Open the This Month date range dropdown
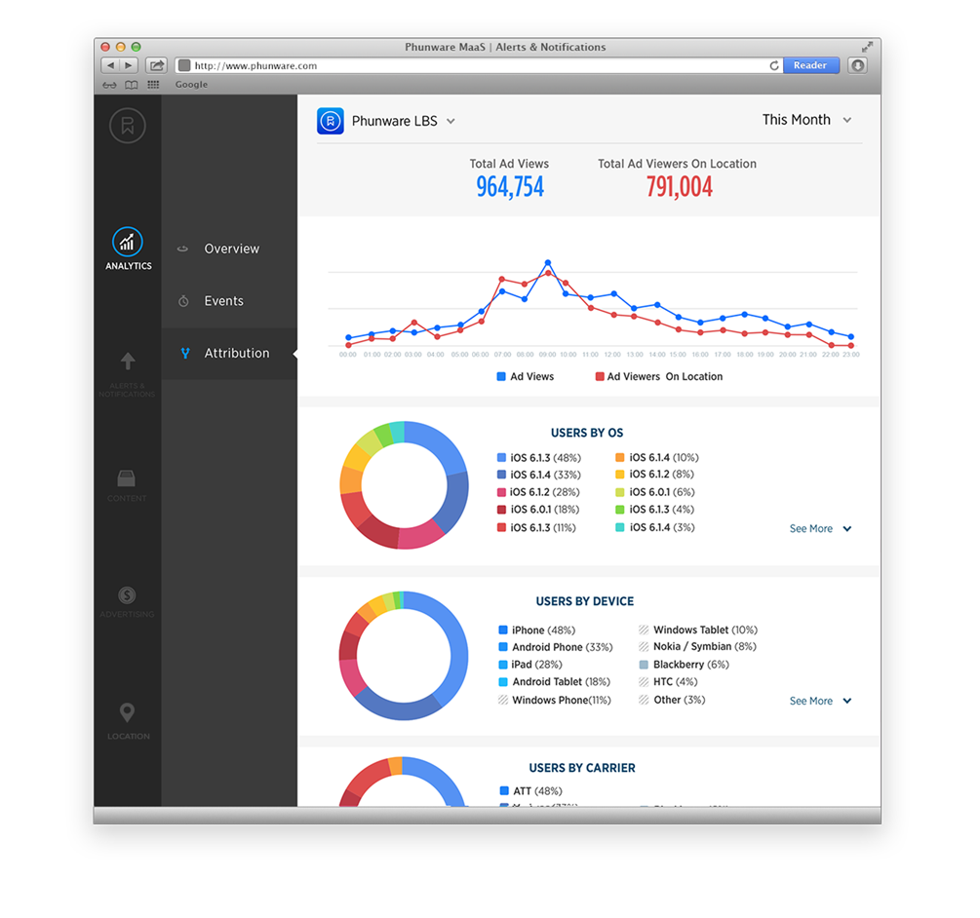980x918 pixels. click(806, 120)
